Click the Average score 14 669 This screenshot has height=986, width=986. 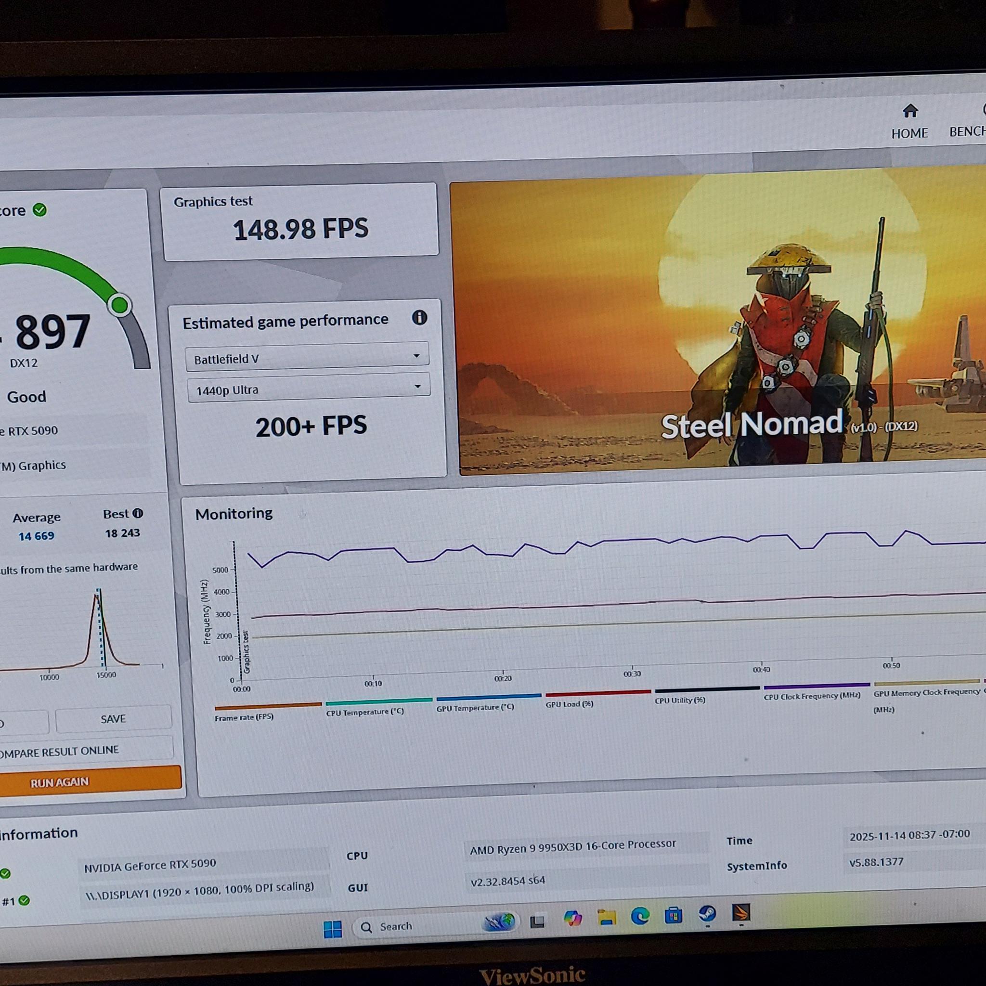(36, 536)
